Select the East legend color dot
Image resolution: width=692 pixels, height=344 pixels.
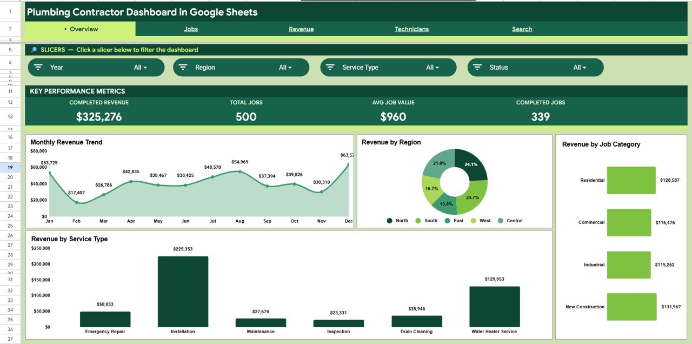point(447,221)
